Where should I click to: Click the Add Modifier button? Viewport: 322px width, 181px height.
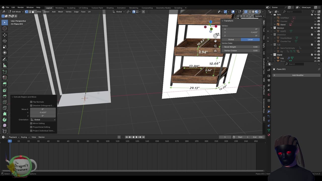tap(296, 75)
